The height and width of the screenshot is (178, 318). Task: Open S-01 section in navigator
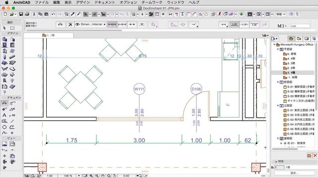(x=299, y=87)
